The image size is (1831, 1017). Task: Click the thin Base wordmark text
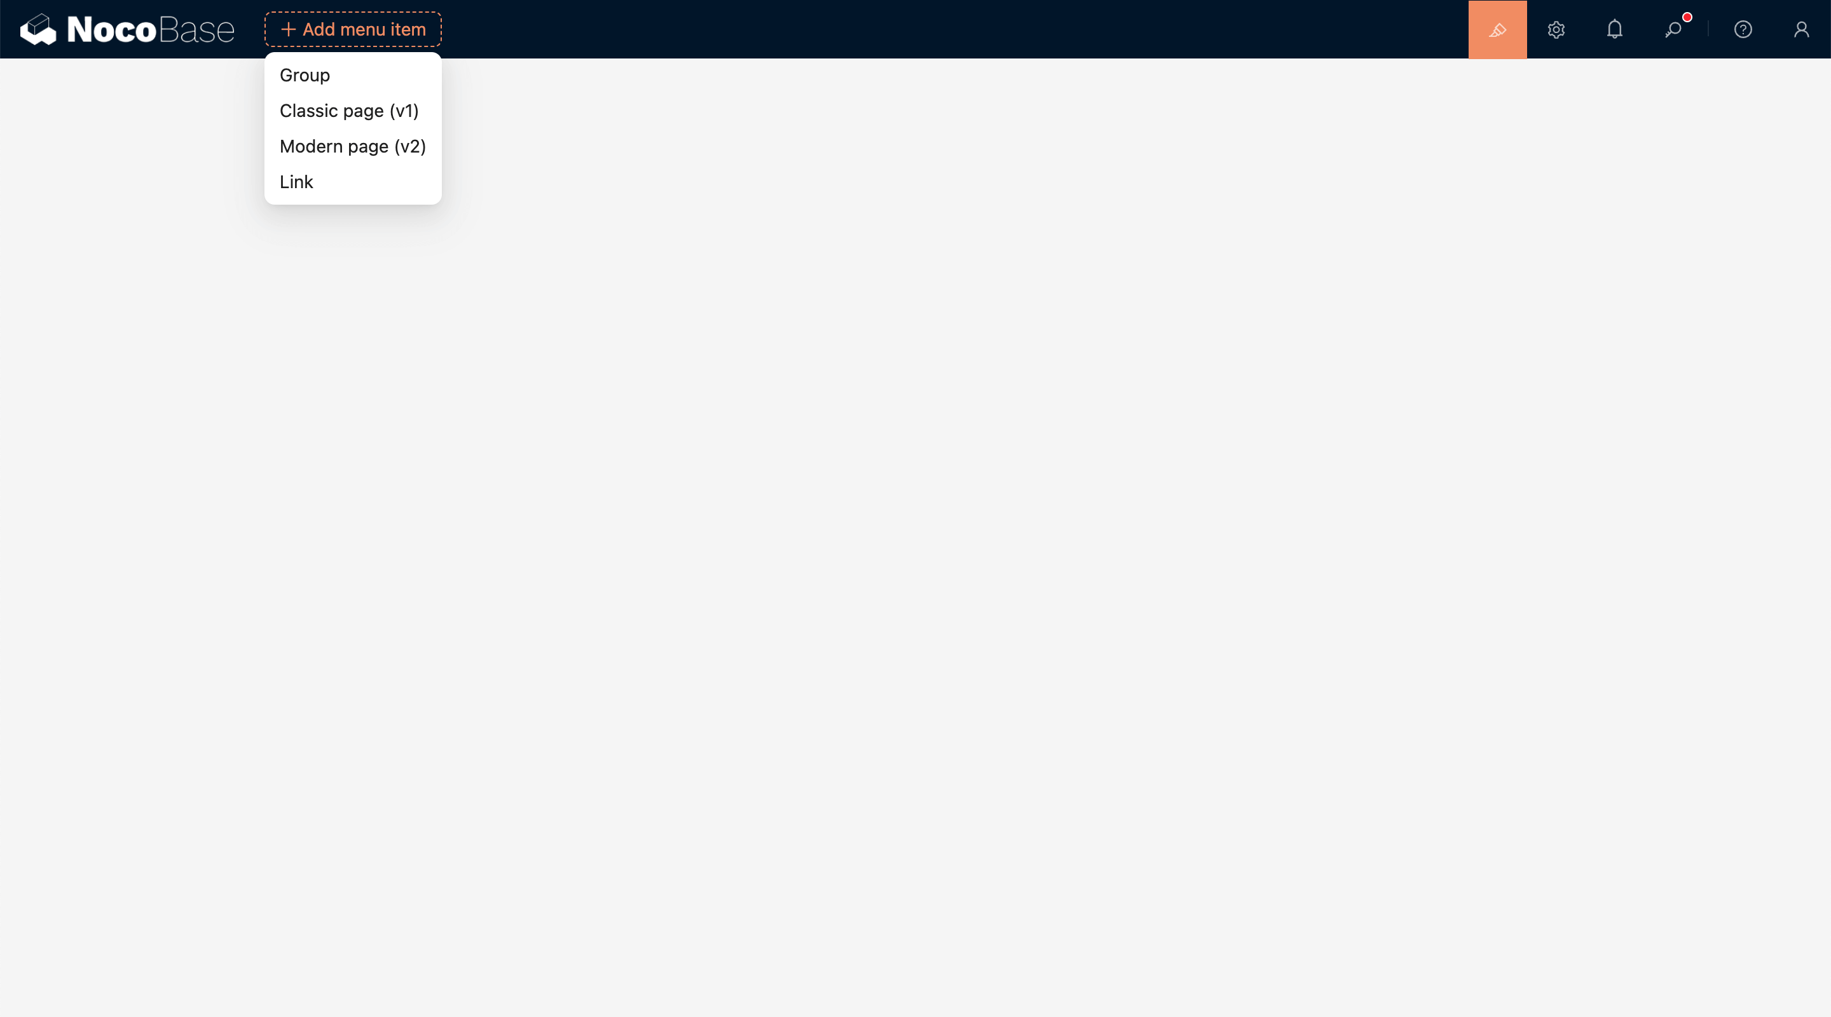[196, 30]
